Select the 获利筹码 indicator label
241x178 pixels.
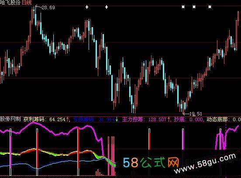pyautogui.click(x=34, y=119)
